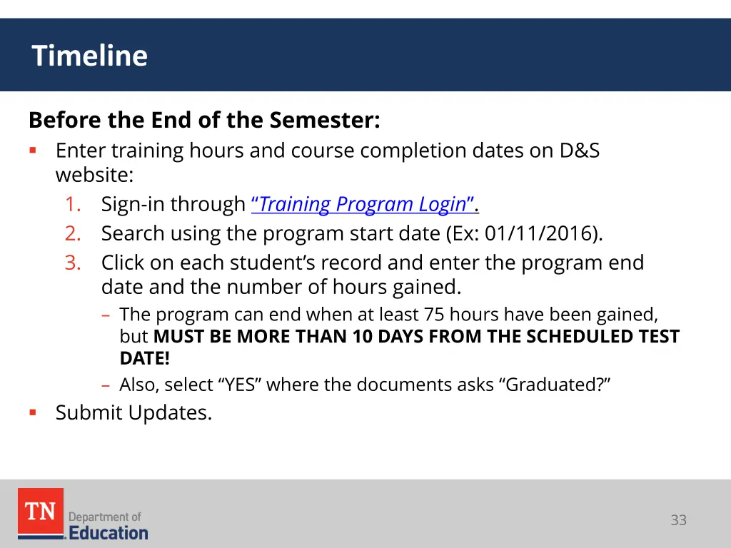Screen dimensions: 731x548
Task: Click the red number 2 list marker
Action: tap(73, 233)
